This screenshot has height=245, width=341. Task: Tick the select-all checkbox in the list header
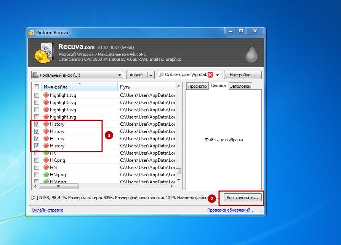pos(36,87)
